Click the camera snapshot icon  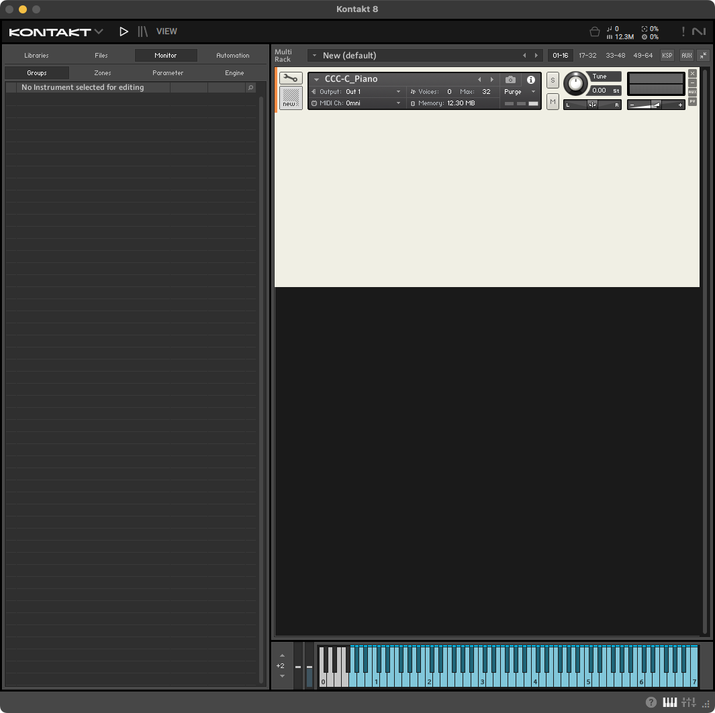[510, 79]
